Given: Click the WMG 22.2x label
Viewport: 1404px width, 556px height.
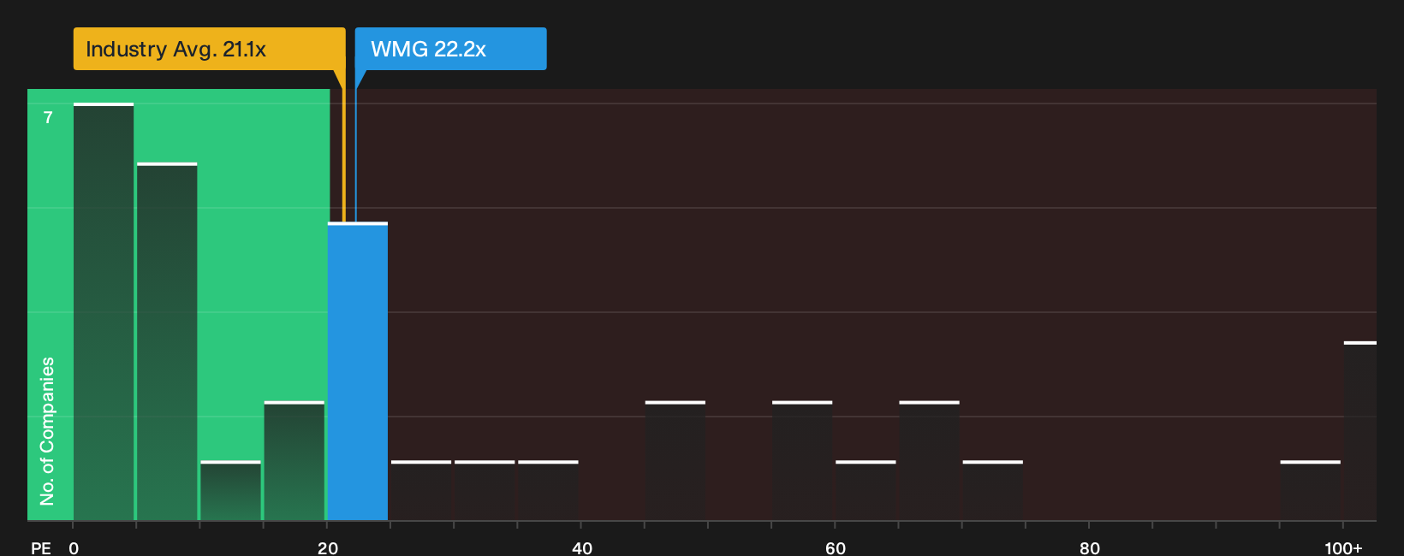Looking at the screenshot, I should 450,49.
